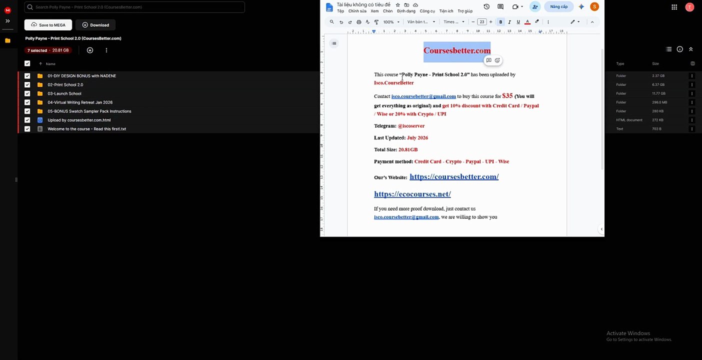Open the https://coursesbetter.com/ link
This screenshot has height=360, width=702.
click(454, 176)
